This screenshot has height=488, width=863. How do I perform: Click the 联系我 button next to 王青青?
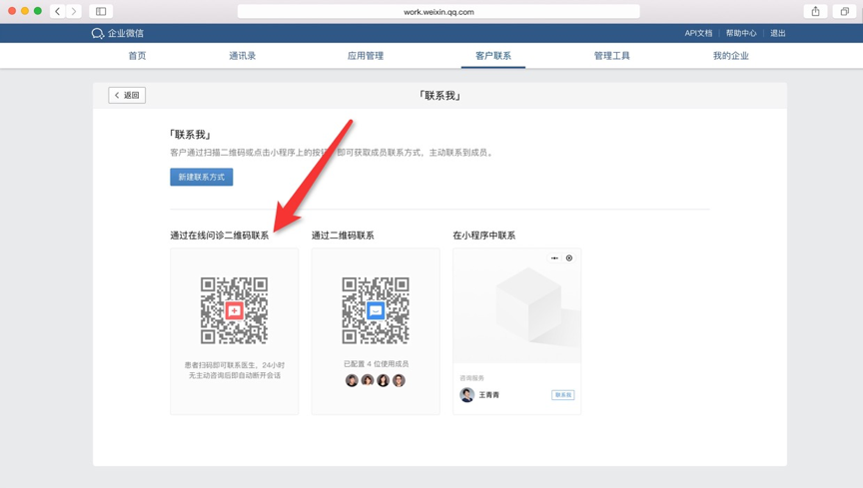(x=562, y=395)
